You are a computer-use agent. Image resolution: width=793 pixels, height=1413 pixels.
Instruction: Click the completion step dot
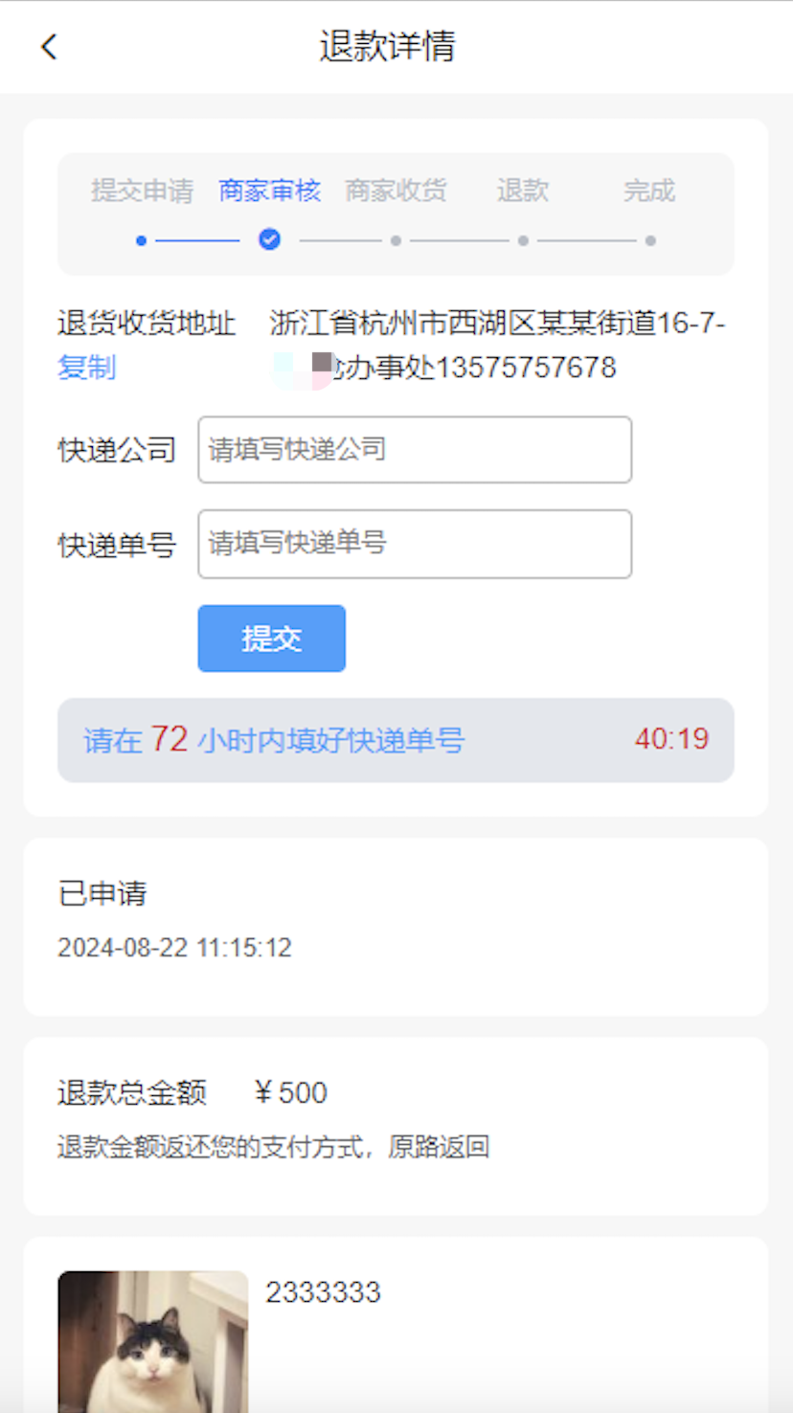[650, 240]
